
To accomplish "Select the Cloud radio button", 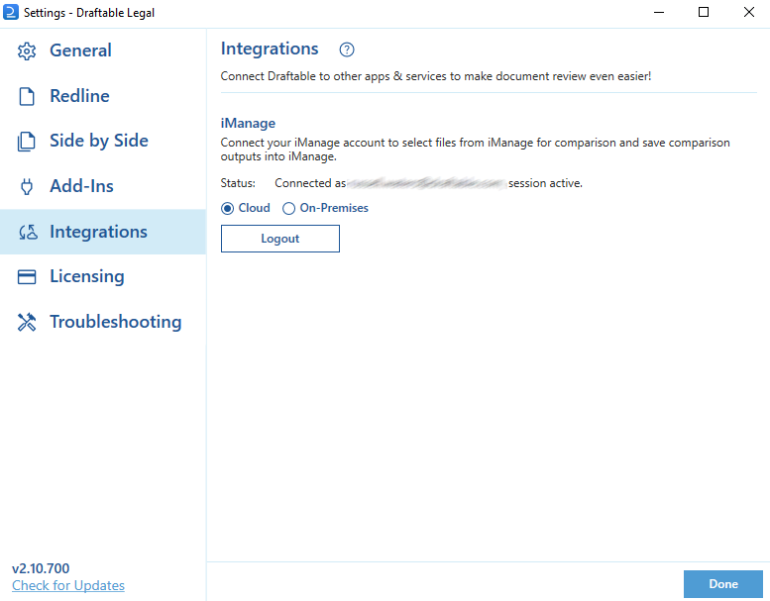I will (227, 209).
